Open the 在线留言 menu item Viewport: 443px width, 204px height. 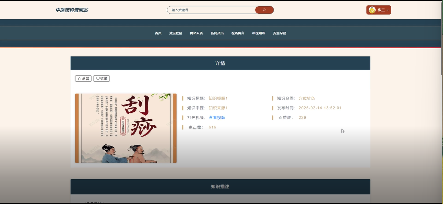click(238, 33)
